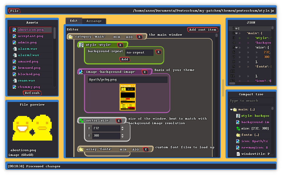Click the image icon next to abouticon.png
The image size is (282, 175).
[x=14, y=30]
